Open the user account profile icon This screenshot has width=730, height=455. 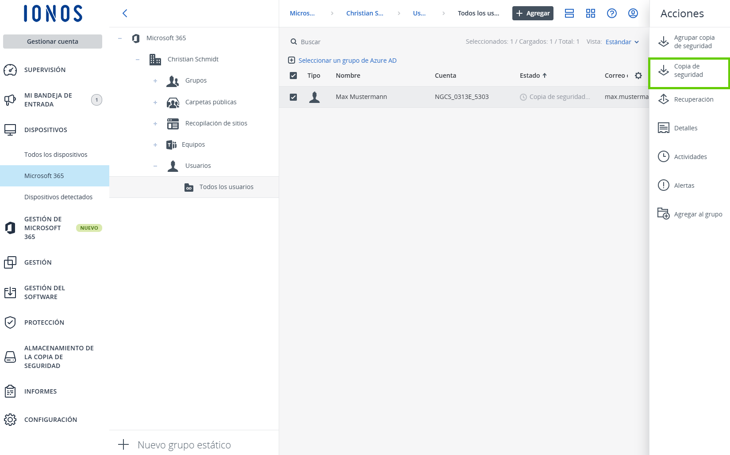[x=633, y=13]
